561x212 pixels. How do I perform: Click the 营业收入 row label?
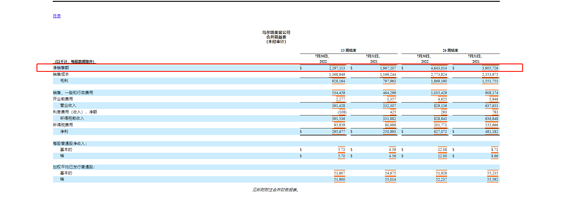pos(68,106)
